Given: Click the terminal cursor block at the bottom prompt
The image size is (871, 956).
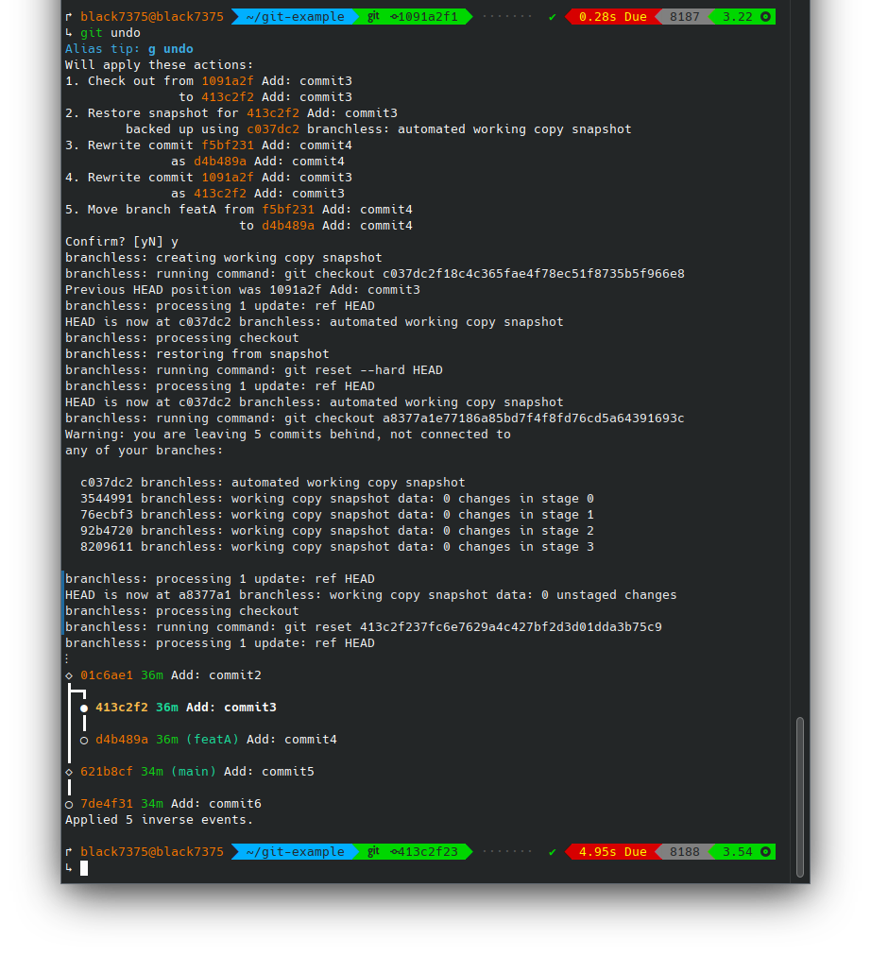Looking at the screenshot, I should pyautogui.click(x=84, y=867).
